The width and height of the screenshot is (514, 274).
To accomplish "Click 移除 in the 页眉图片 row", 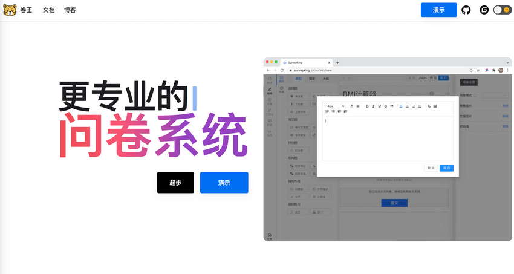I will pos(506,116).
